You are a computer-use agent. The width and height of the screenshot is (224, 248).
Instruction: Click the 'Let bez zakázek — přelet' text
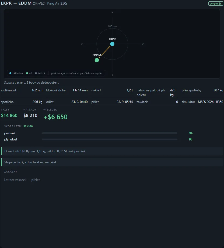[22, 180]
